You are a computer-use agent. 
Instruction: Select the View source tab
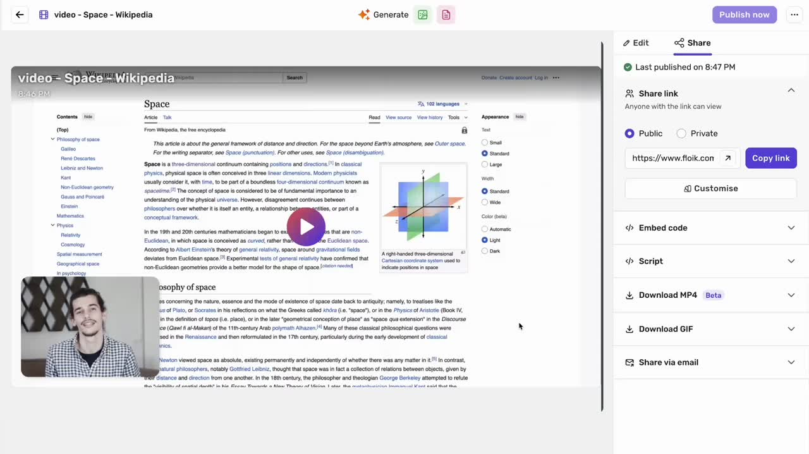pyautogui.click(x=398, y=118)
